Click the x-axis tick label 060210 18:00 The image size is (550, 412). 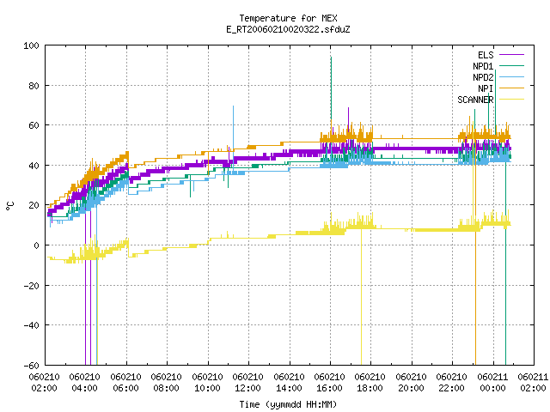pos(370,383)
